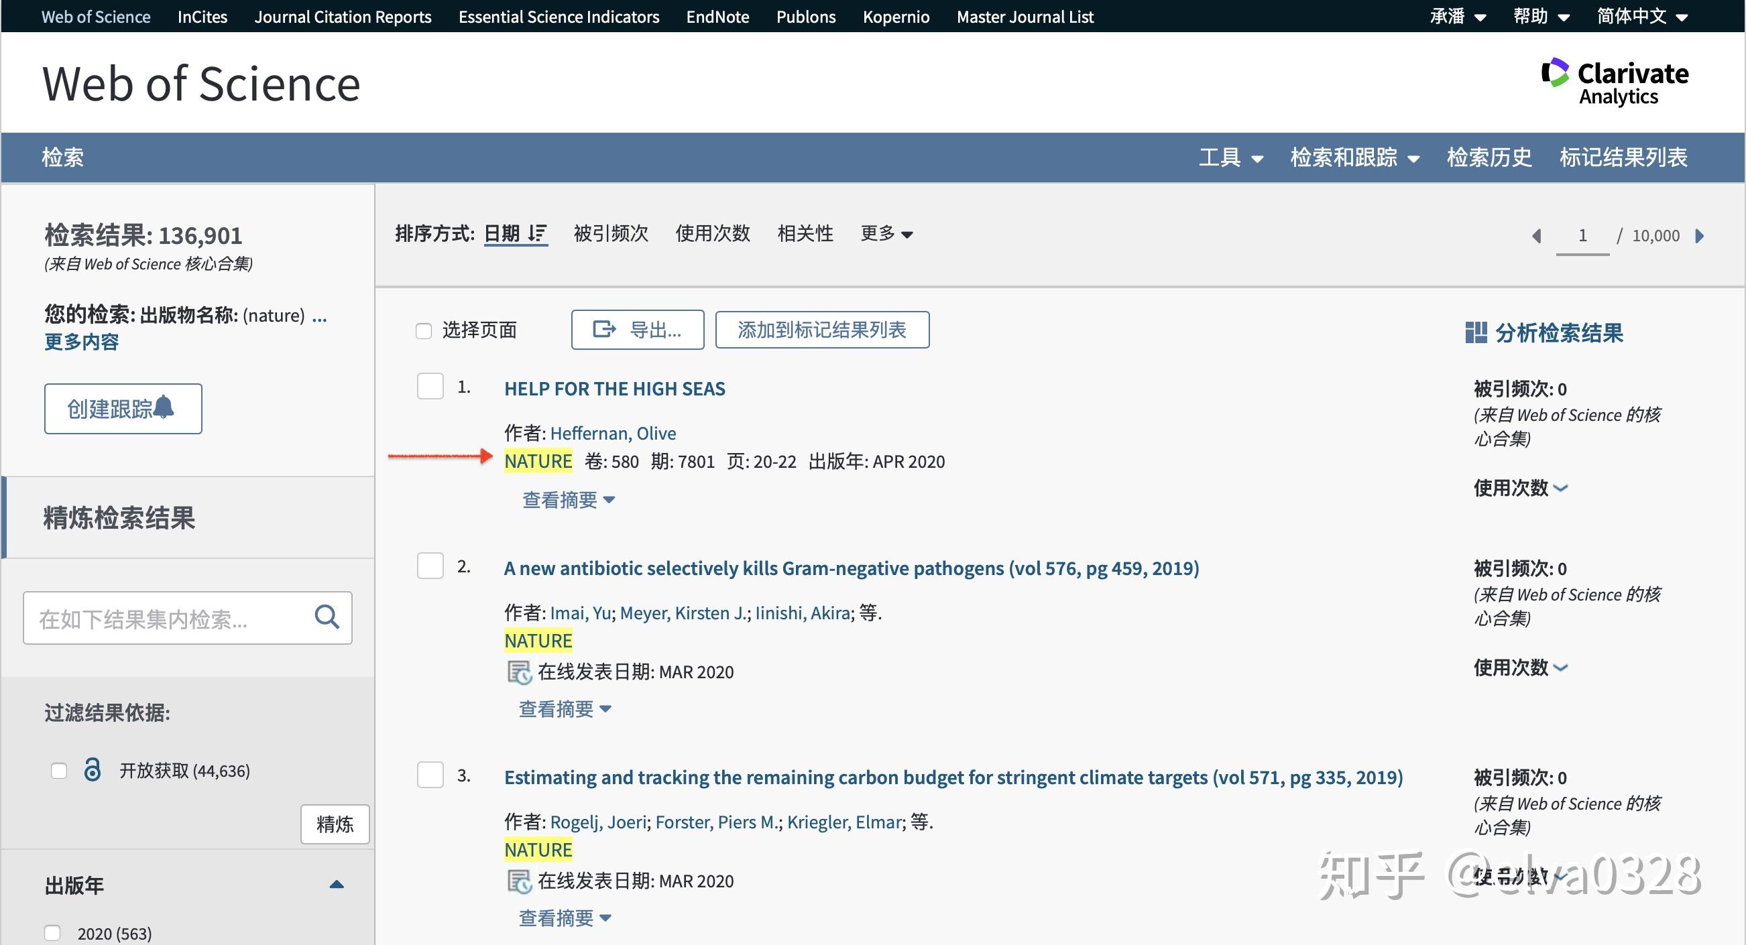Screen dimensions: 1746x945
Task: Toggle the date sort direction icon
Action: click(537, 233)
